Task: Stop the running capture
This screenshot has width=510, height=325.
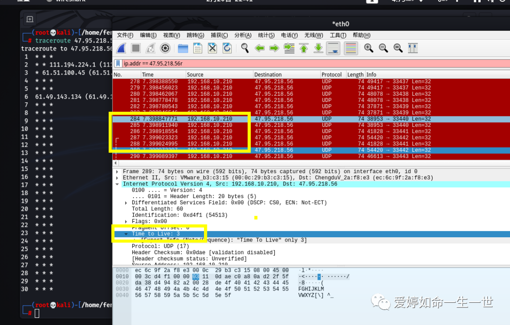Action: pyautogui.click(x=136, y=49)
